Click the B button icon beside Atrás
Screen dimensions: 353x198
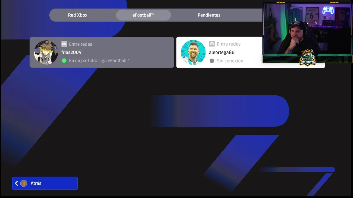click(x=24, y=183)
